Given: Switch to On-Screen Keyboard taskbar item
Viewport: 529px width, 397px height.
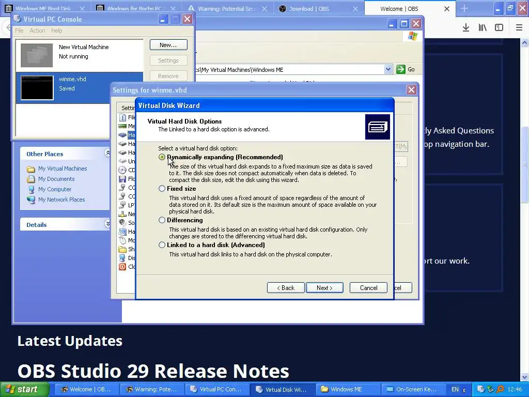Looking at the screenshot, I should click(414, 389).
